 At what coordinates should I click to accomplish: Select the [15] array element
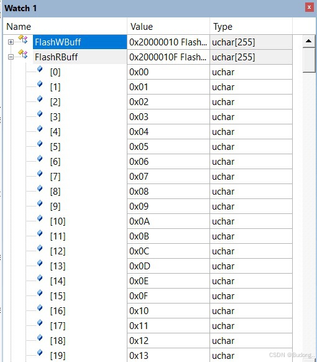(x=58, y=295)
